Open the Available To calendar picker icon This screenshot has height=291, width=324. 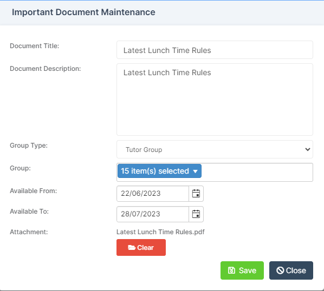tap(196, 214)
